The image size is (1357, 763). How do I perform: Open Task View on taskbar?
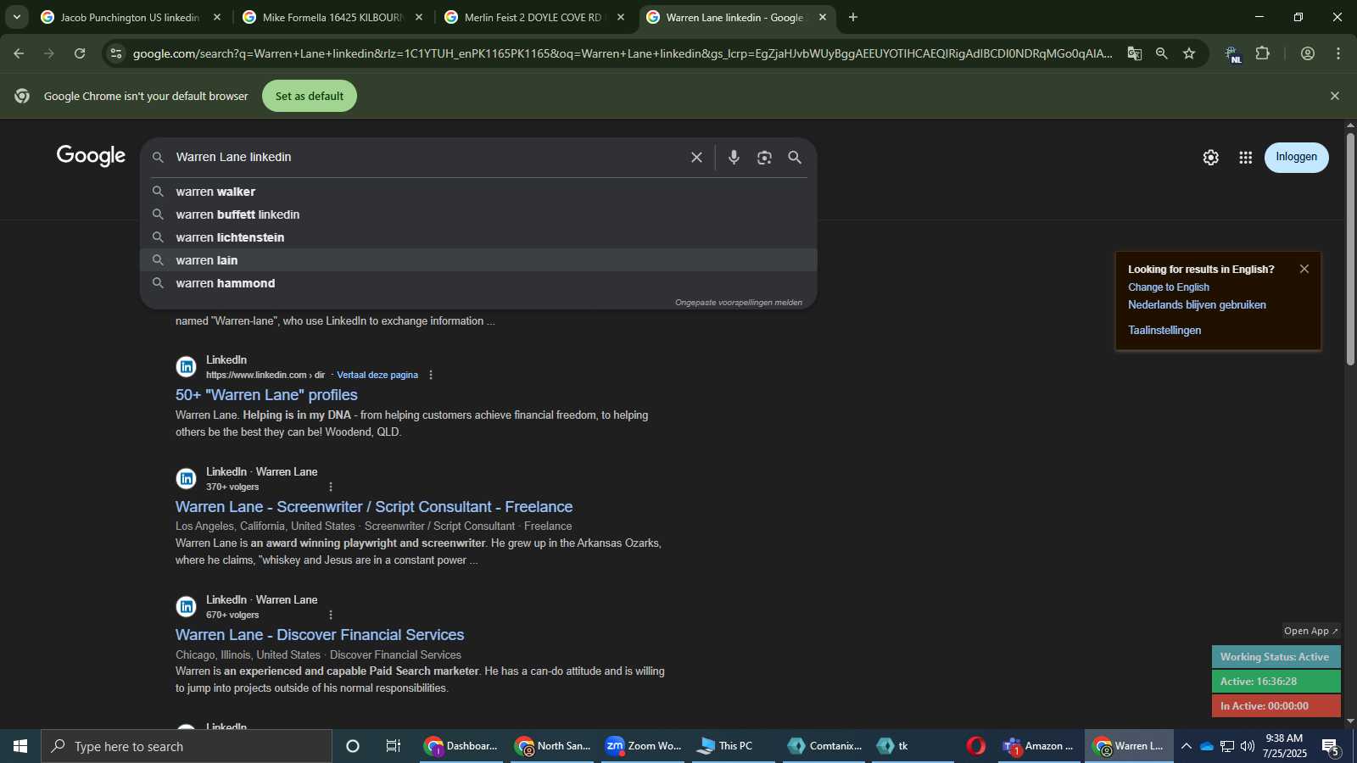(x=394, y=746)
